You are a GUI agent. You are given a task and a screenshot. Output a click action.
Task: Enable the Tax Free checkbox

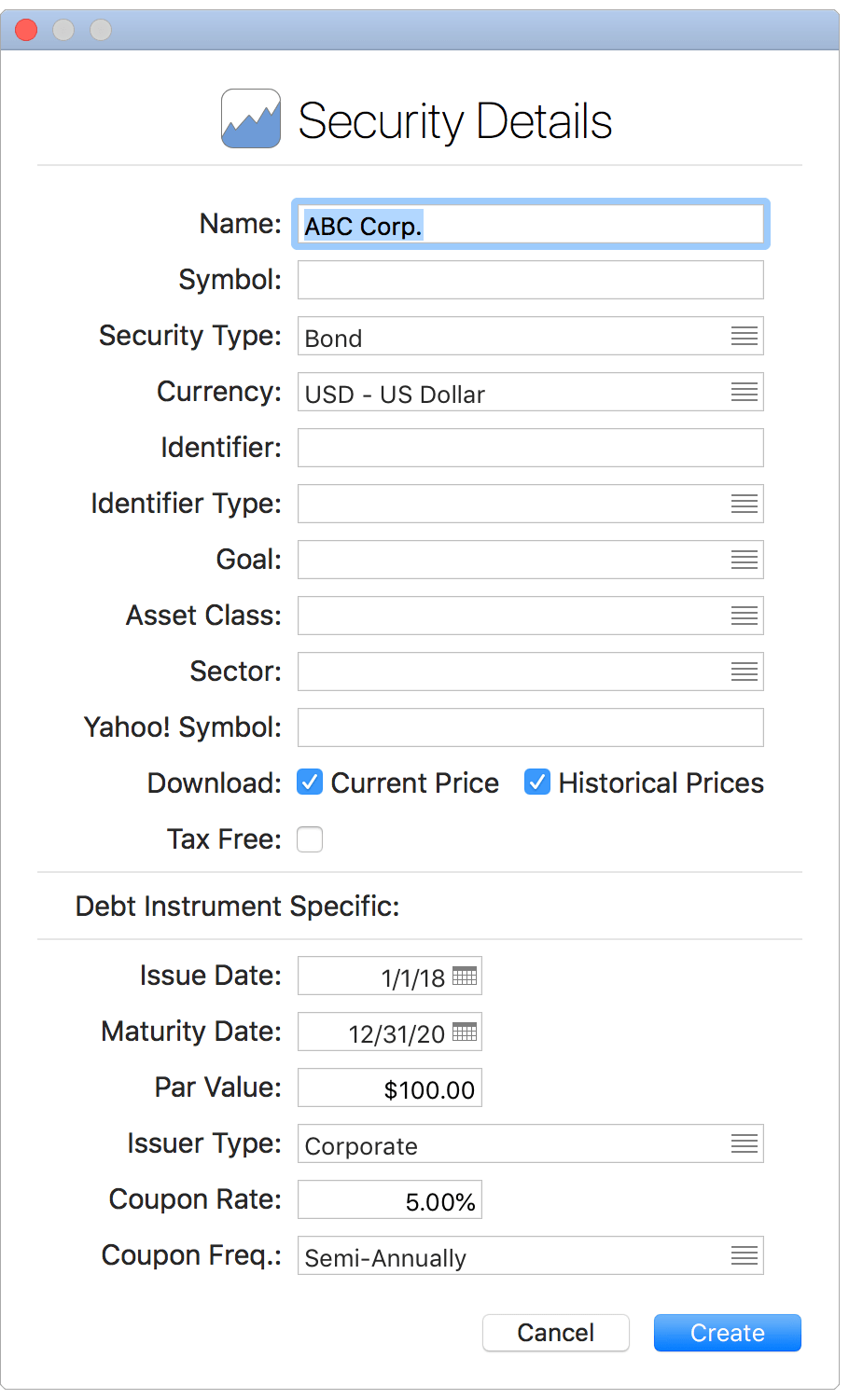pos(309,838)
